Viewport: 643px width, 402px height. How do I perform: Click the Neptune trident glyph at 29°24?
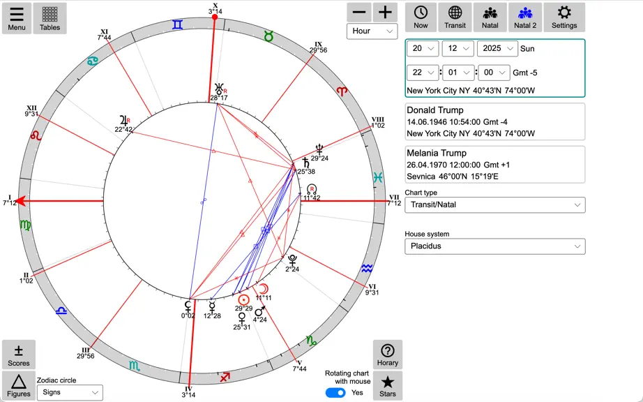pos(319,149)
